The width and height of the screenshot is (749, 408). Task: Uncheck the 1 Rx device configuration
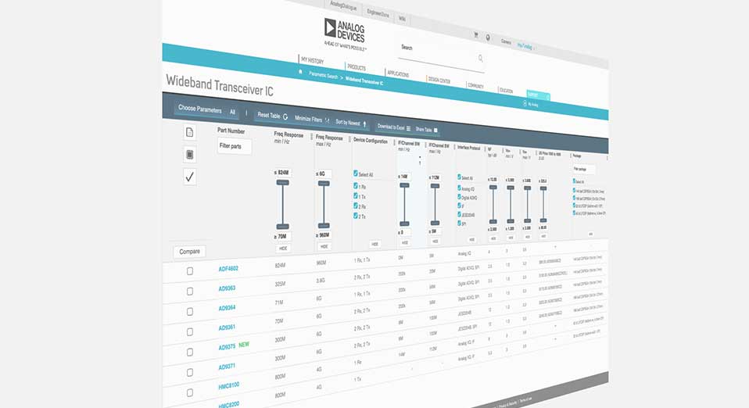tap(356, 186)
